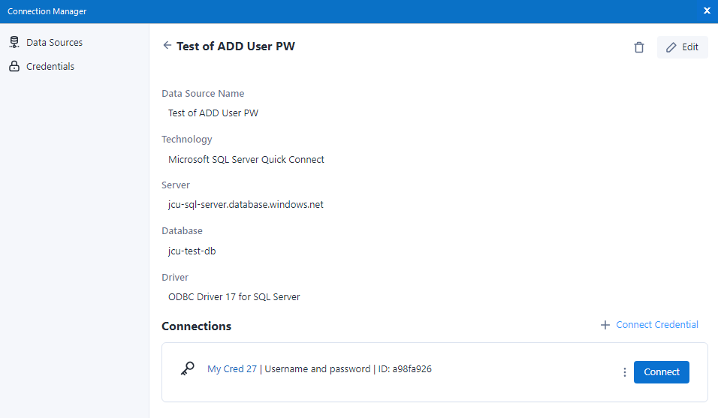718x418 pixels.
Task: Click the Microsoft SQL Server Quick Connect text
Action: [246, 159]
